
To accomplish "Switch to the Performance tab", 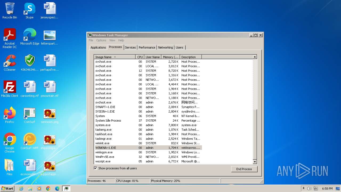I will 147,47.
